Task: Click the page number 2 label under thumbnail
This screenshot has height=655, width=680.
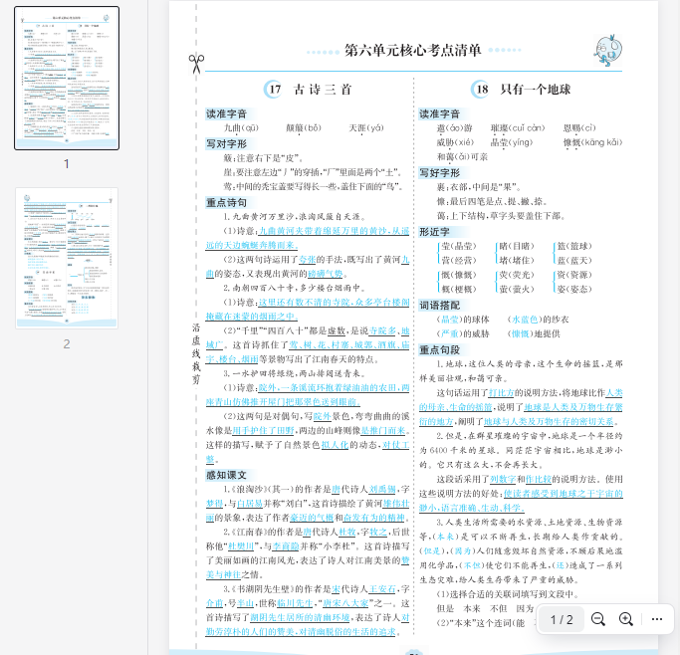Action: coord(67,343)
